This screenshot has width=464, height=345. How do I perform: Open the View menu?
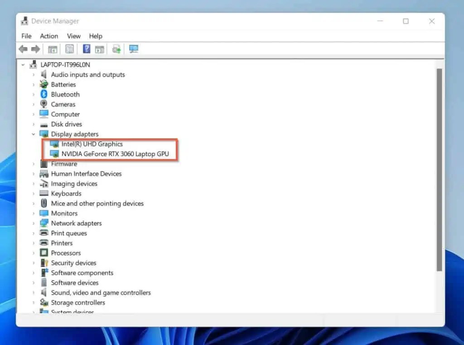pos(73,36)
